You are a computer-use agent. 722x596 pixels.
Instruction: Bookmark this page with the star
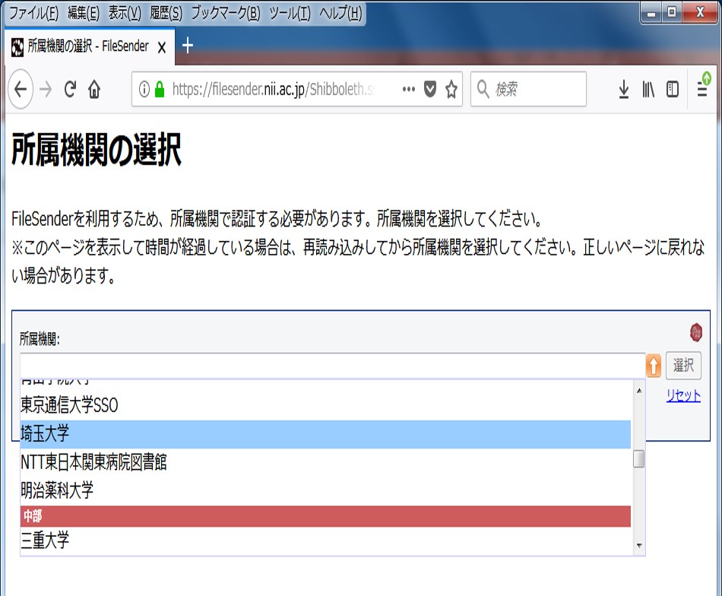[451, 89]
